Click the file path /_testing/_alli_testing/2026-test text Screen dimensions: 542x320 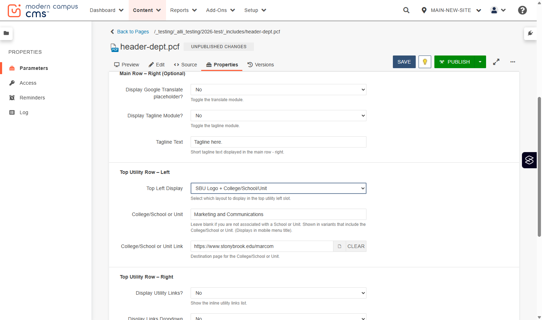tap(217, 32)
